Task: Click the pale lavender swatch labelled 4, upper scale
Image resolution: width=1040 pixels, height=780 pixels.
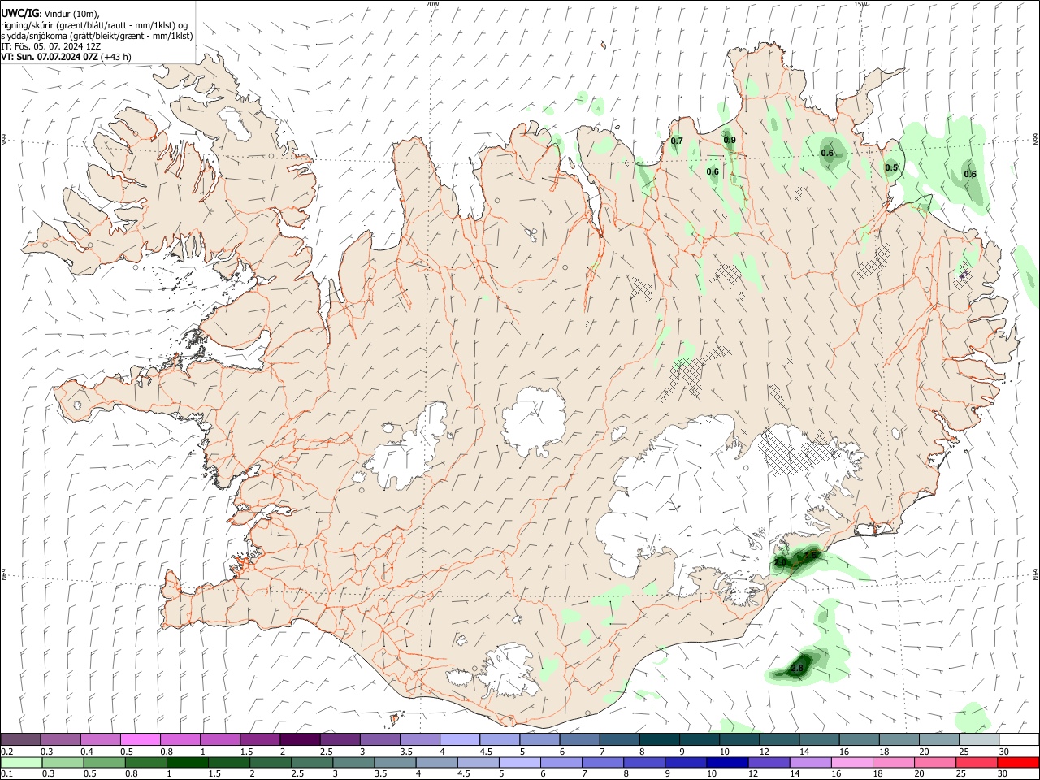Action: pos(459,740)
